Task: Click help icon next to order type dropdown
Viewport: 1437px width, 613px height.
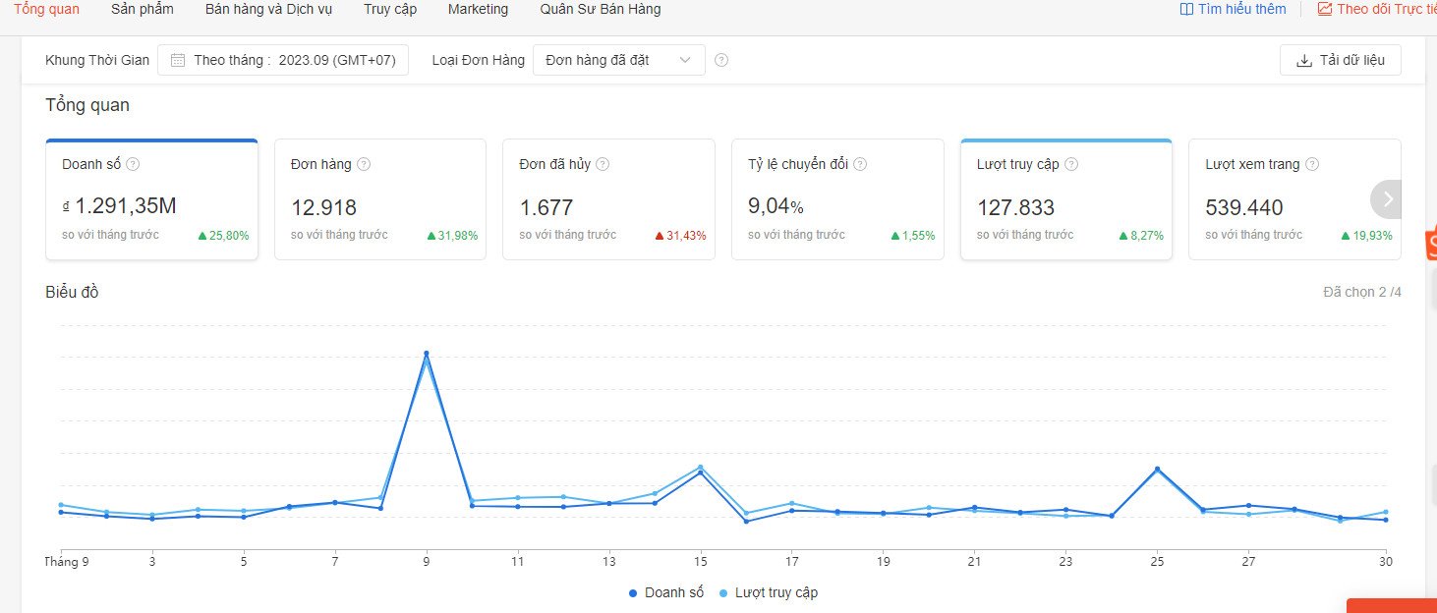Action: coord(721,60)
